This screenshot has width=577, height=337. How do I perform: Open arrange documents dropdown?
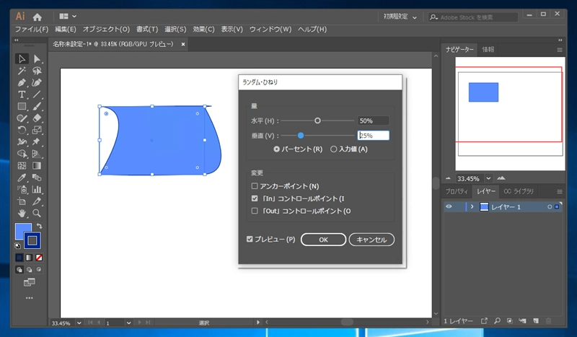pyautogui.click(x=68, y=16)
